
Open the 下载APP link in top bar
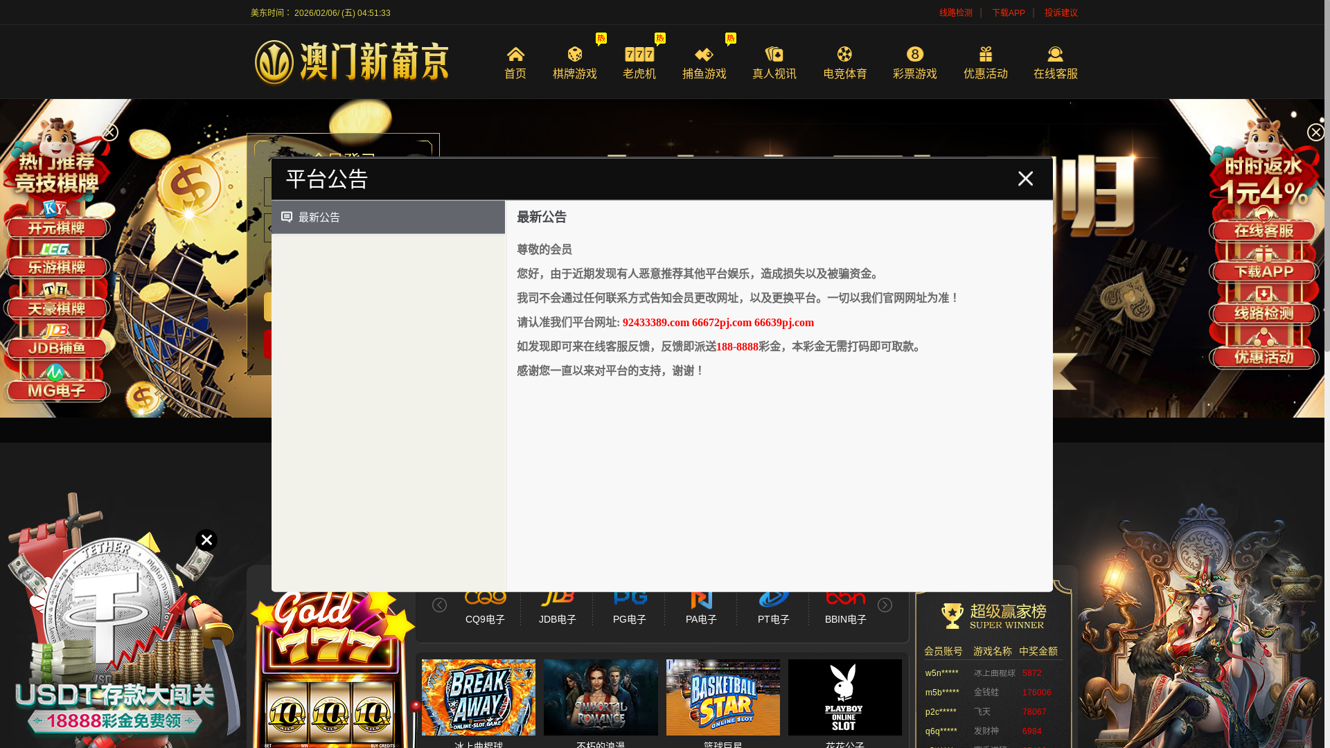[1008, 12]
